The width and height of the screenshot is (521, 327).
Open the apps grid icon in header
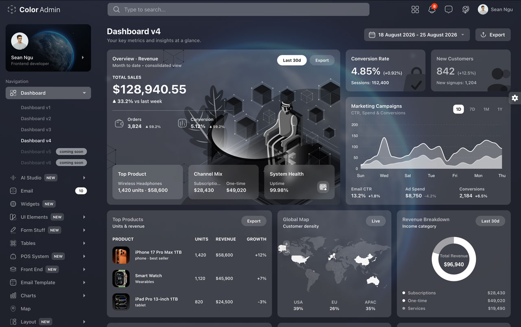click(x=415, y=9)
